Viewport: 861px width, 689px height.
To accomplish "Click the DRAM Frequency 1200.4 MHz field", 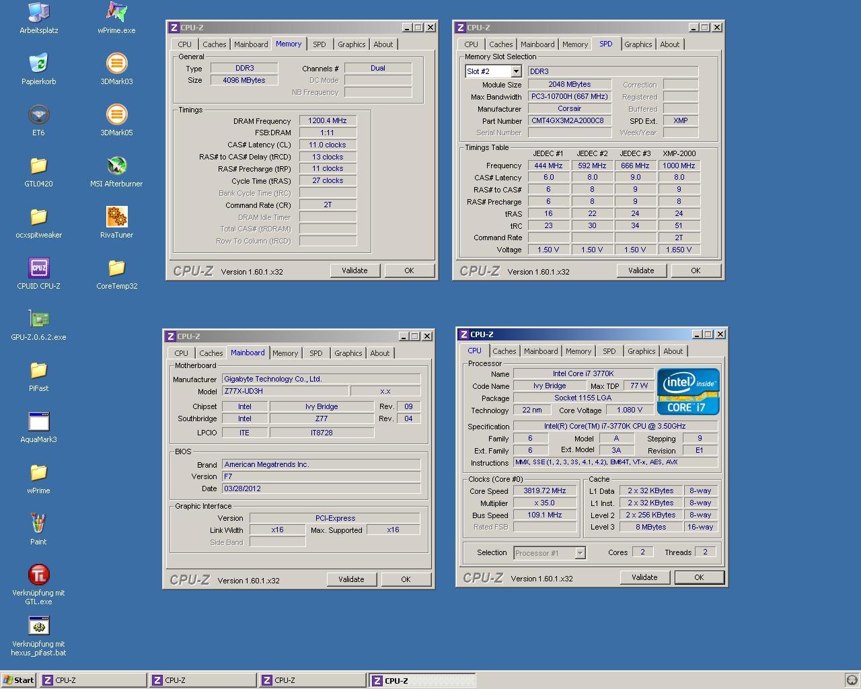I will point(328,121).
